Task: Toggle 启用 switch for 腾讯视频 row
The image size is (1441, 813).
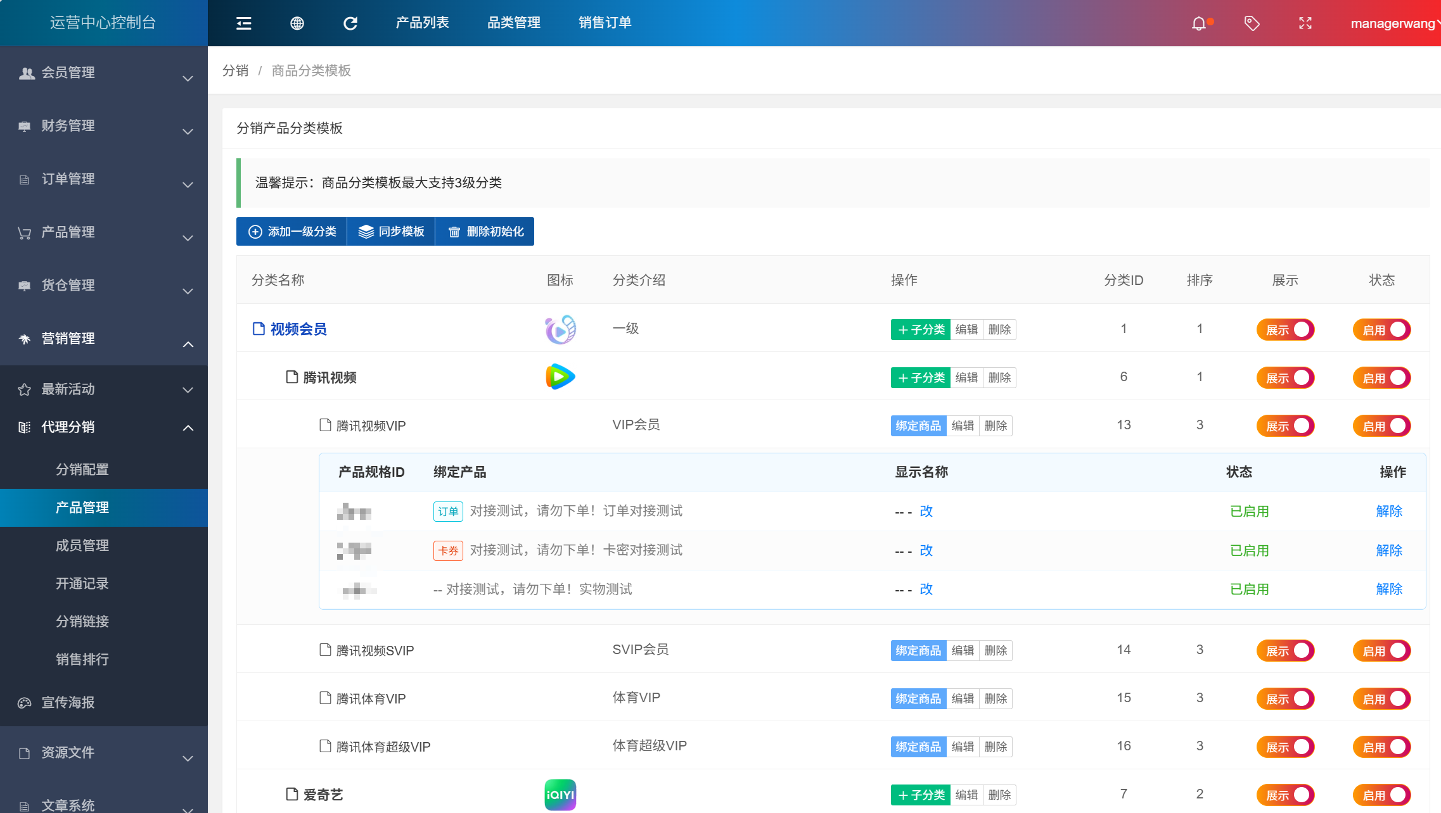Action: pyautogui.click(x=1382, y=378)
